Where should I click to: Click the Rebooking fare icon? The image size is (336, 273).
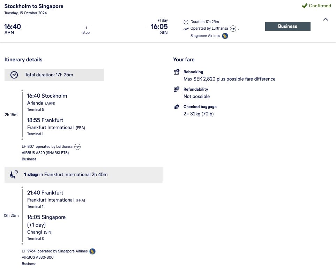[177, 72]
